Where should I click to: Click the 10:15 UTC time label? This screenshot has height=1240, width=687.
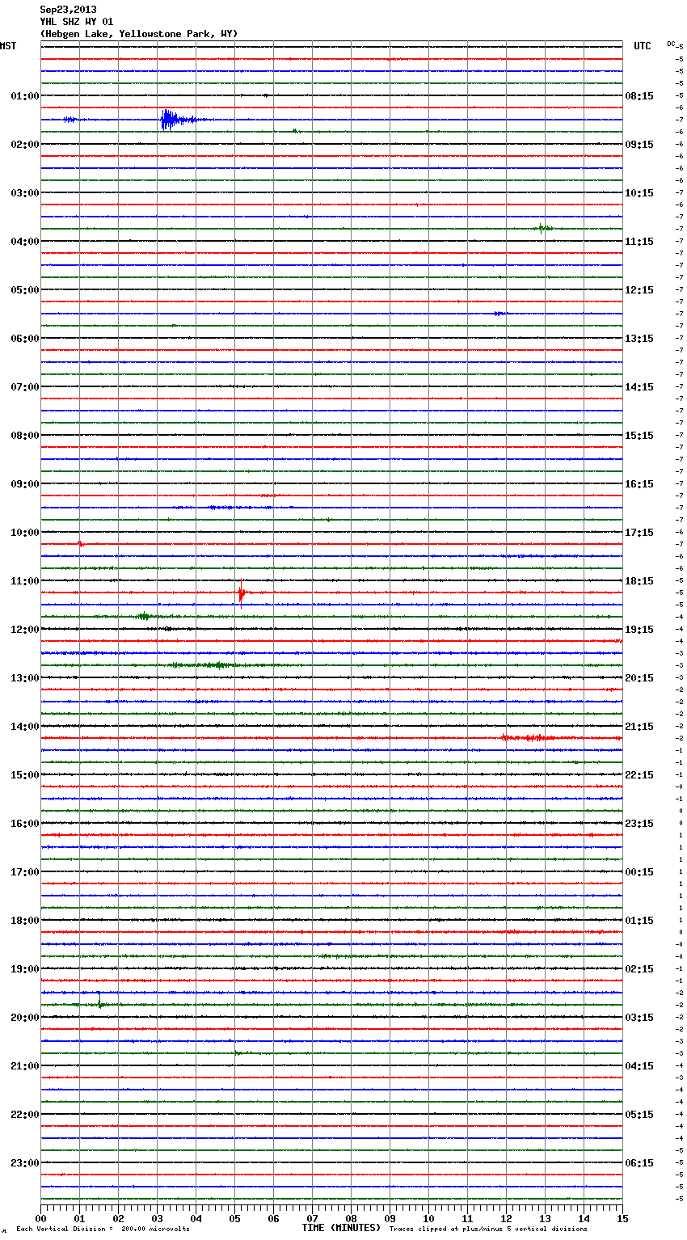click(x=639, y=193)
